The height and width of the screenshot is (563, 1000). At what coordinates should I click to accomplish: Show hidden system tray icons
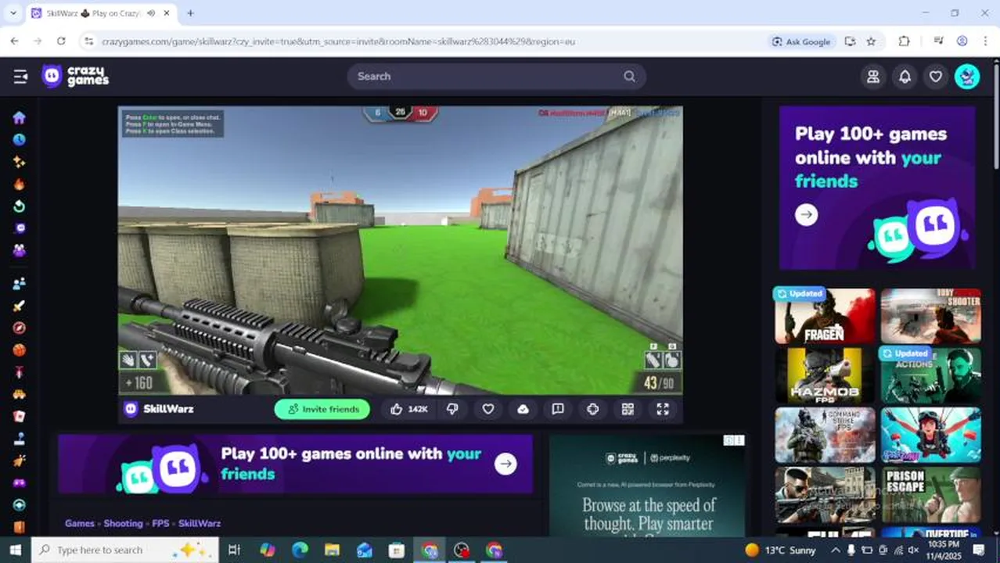pyautogui.click(x=836, y=550)
